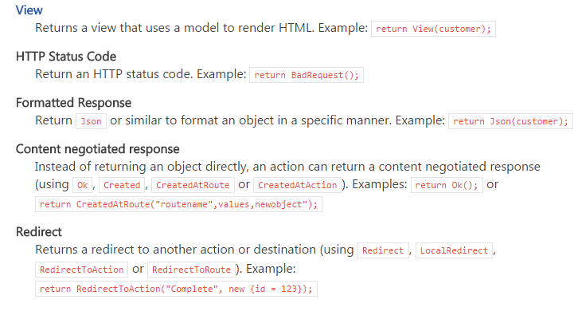The width and height of the screenshot is (582, 315).
Task: Click the 'CreatedAtRoute' inline code box
Action: click(x=193, y=185)
